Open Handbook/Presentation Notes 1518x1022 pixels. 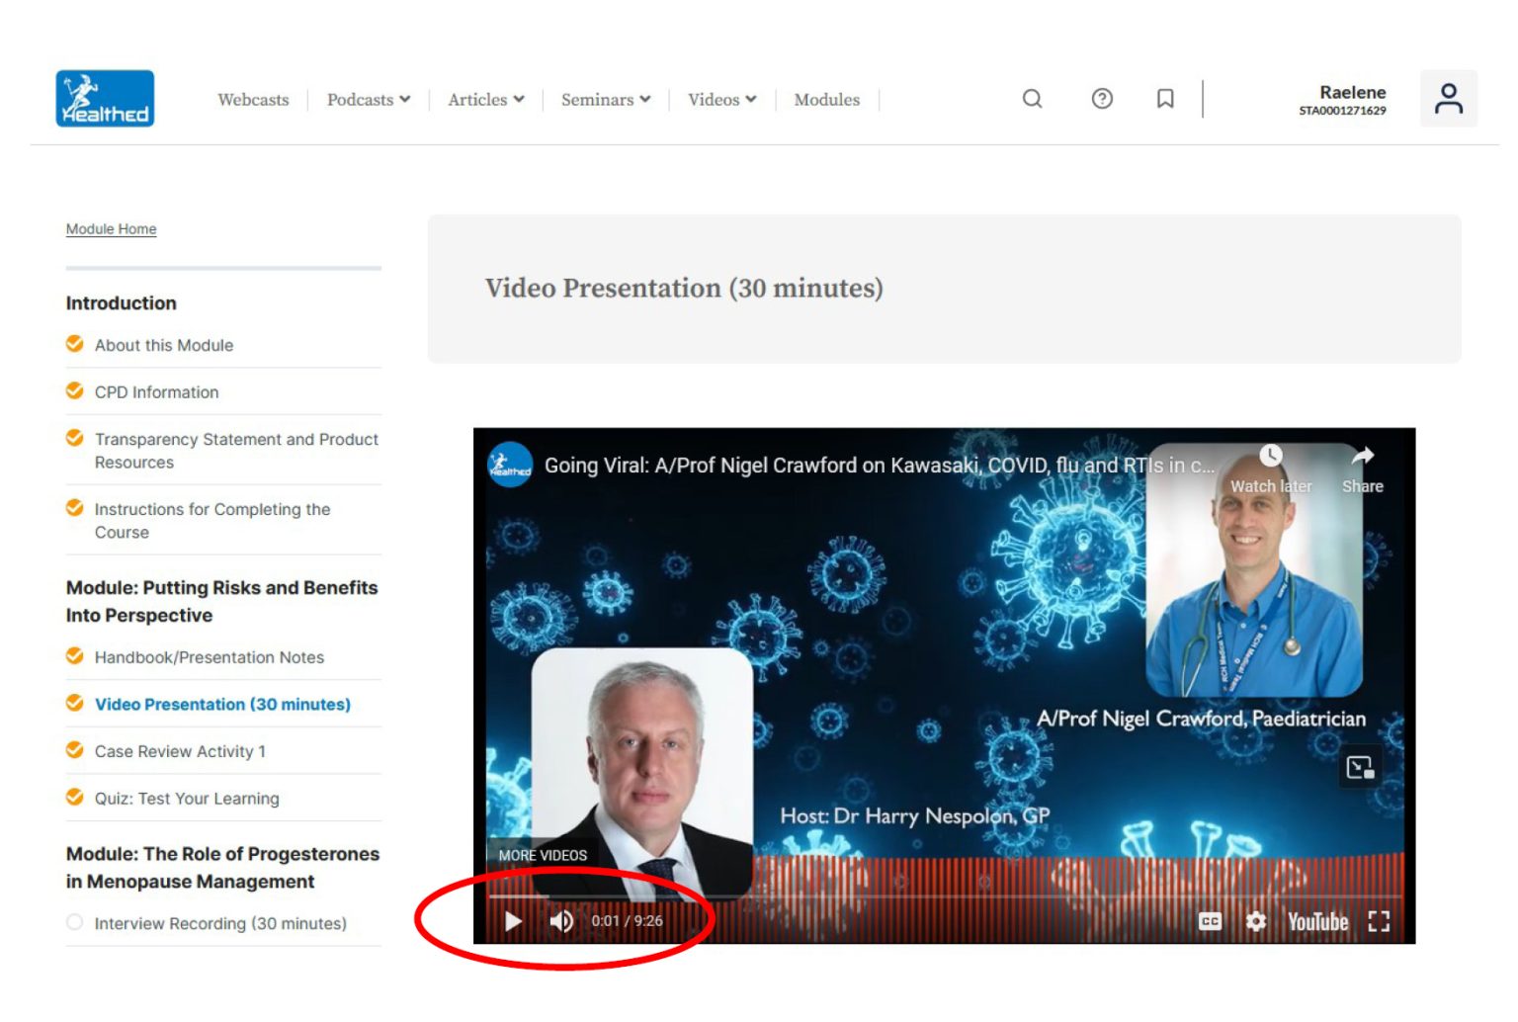coord(210,657)
